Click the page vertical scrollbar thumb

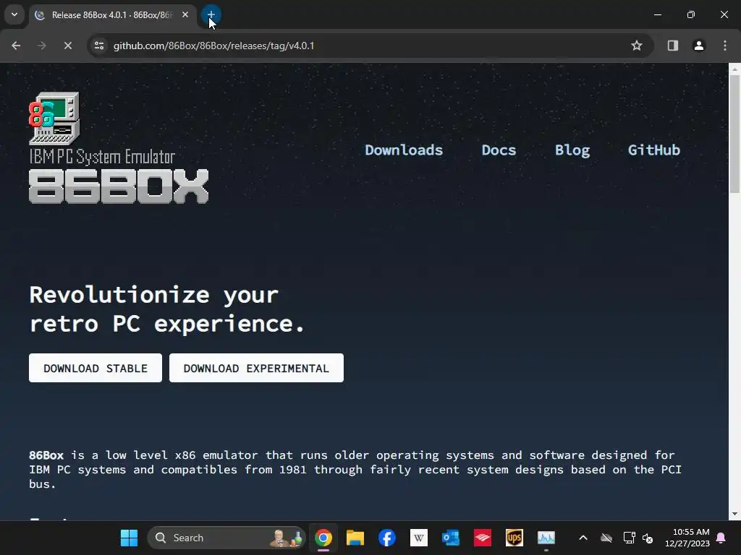[x=734, y=134]
